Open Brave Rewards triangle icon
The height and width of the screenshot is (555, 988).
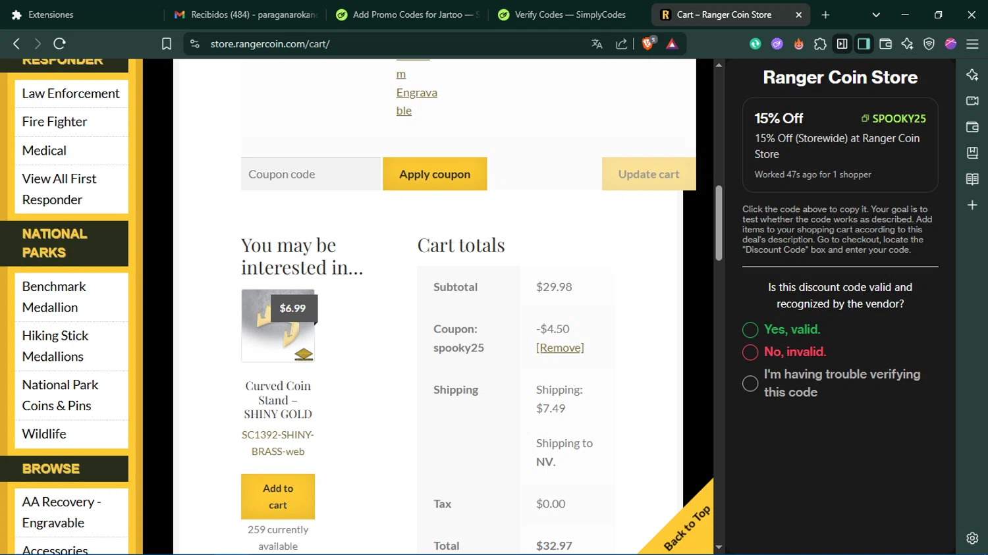tap(672, 43)
